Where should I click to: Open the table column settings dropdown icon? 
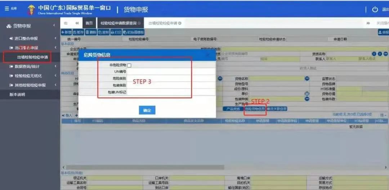[383, 115]
